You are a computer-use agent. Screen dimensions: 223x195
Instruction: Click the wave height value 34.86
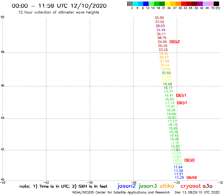162,42
